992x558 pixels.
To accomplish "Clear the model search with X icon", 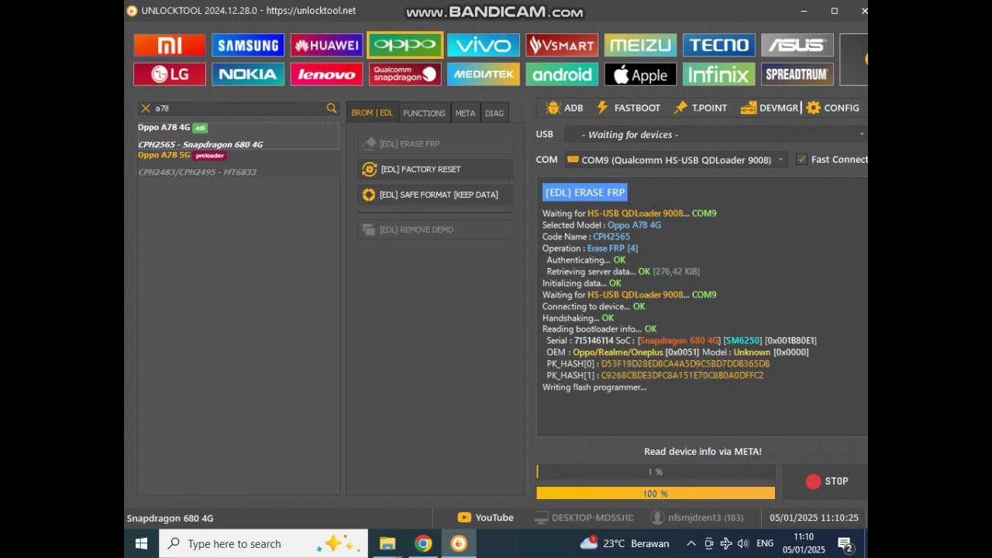I will click(x=146, y=108).
